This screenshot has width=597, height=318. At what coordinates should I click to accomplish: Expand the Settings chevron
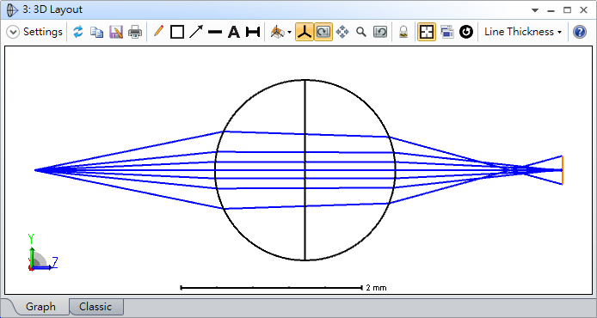pos(13,32)
